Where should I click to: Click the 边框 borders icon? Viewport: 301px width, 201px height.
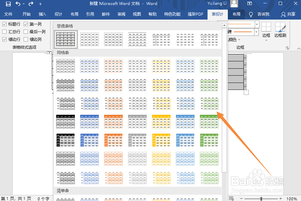coord(266,27)
